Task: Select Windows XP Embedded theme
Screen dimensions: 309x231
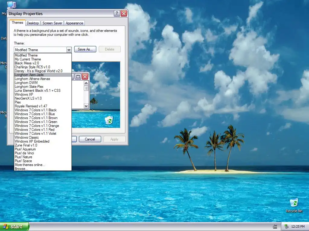Action: tap(43, 141)
